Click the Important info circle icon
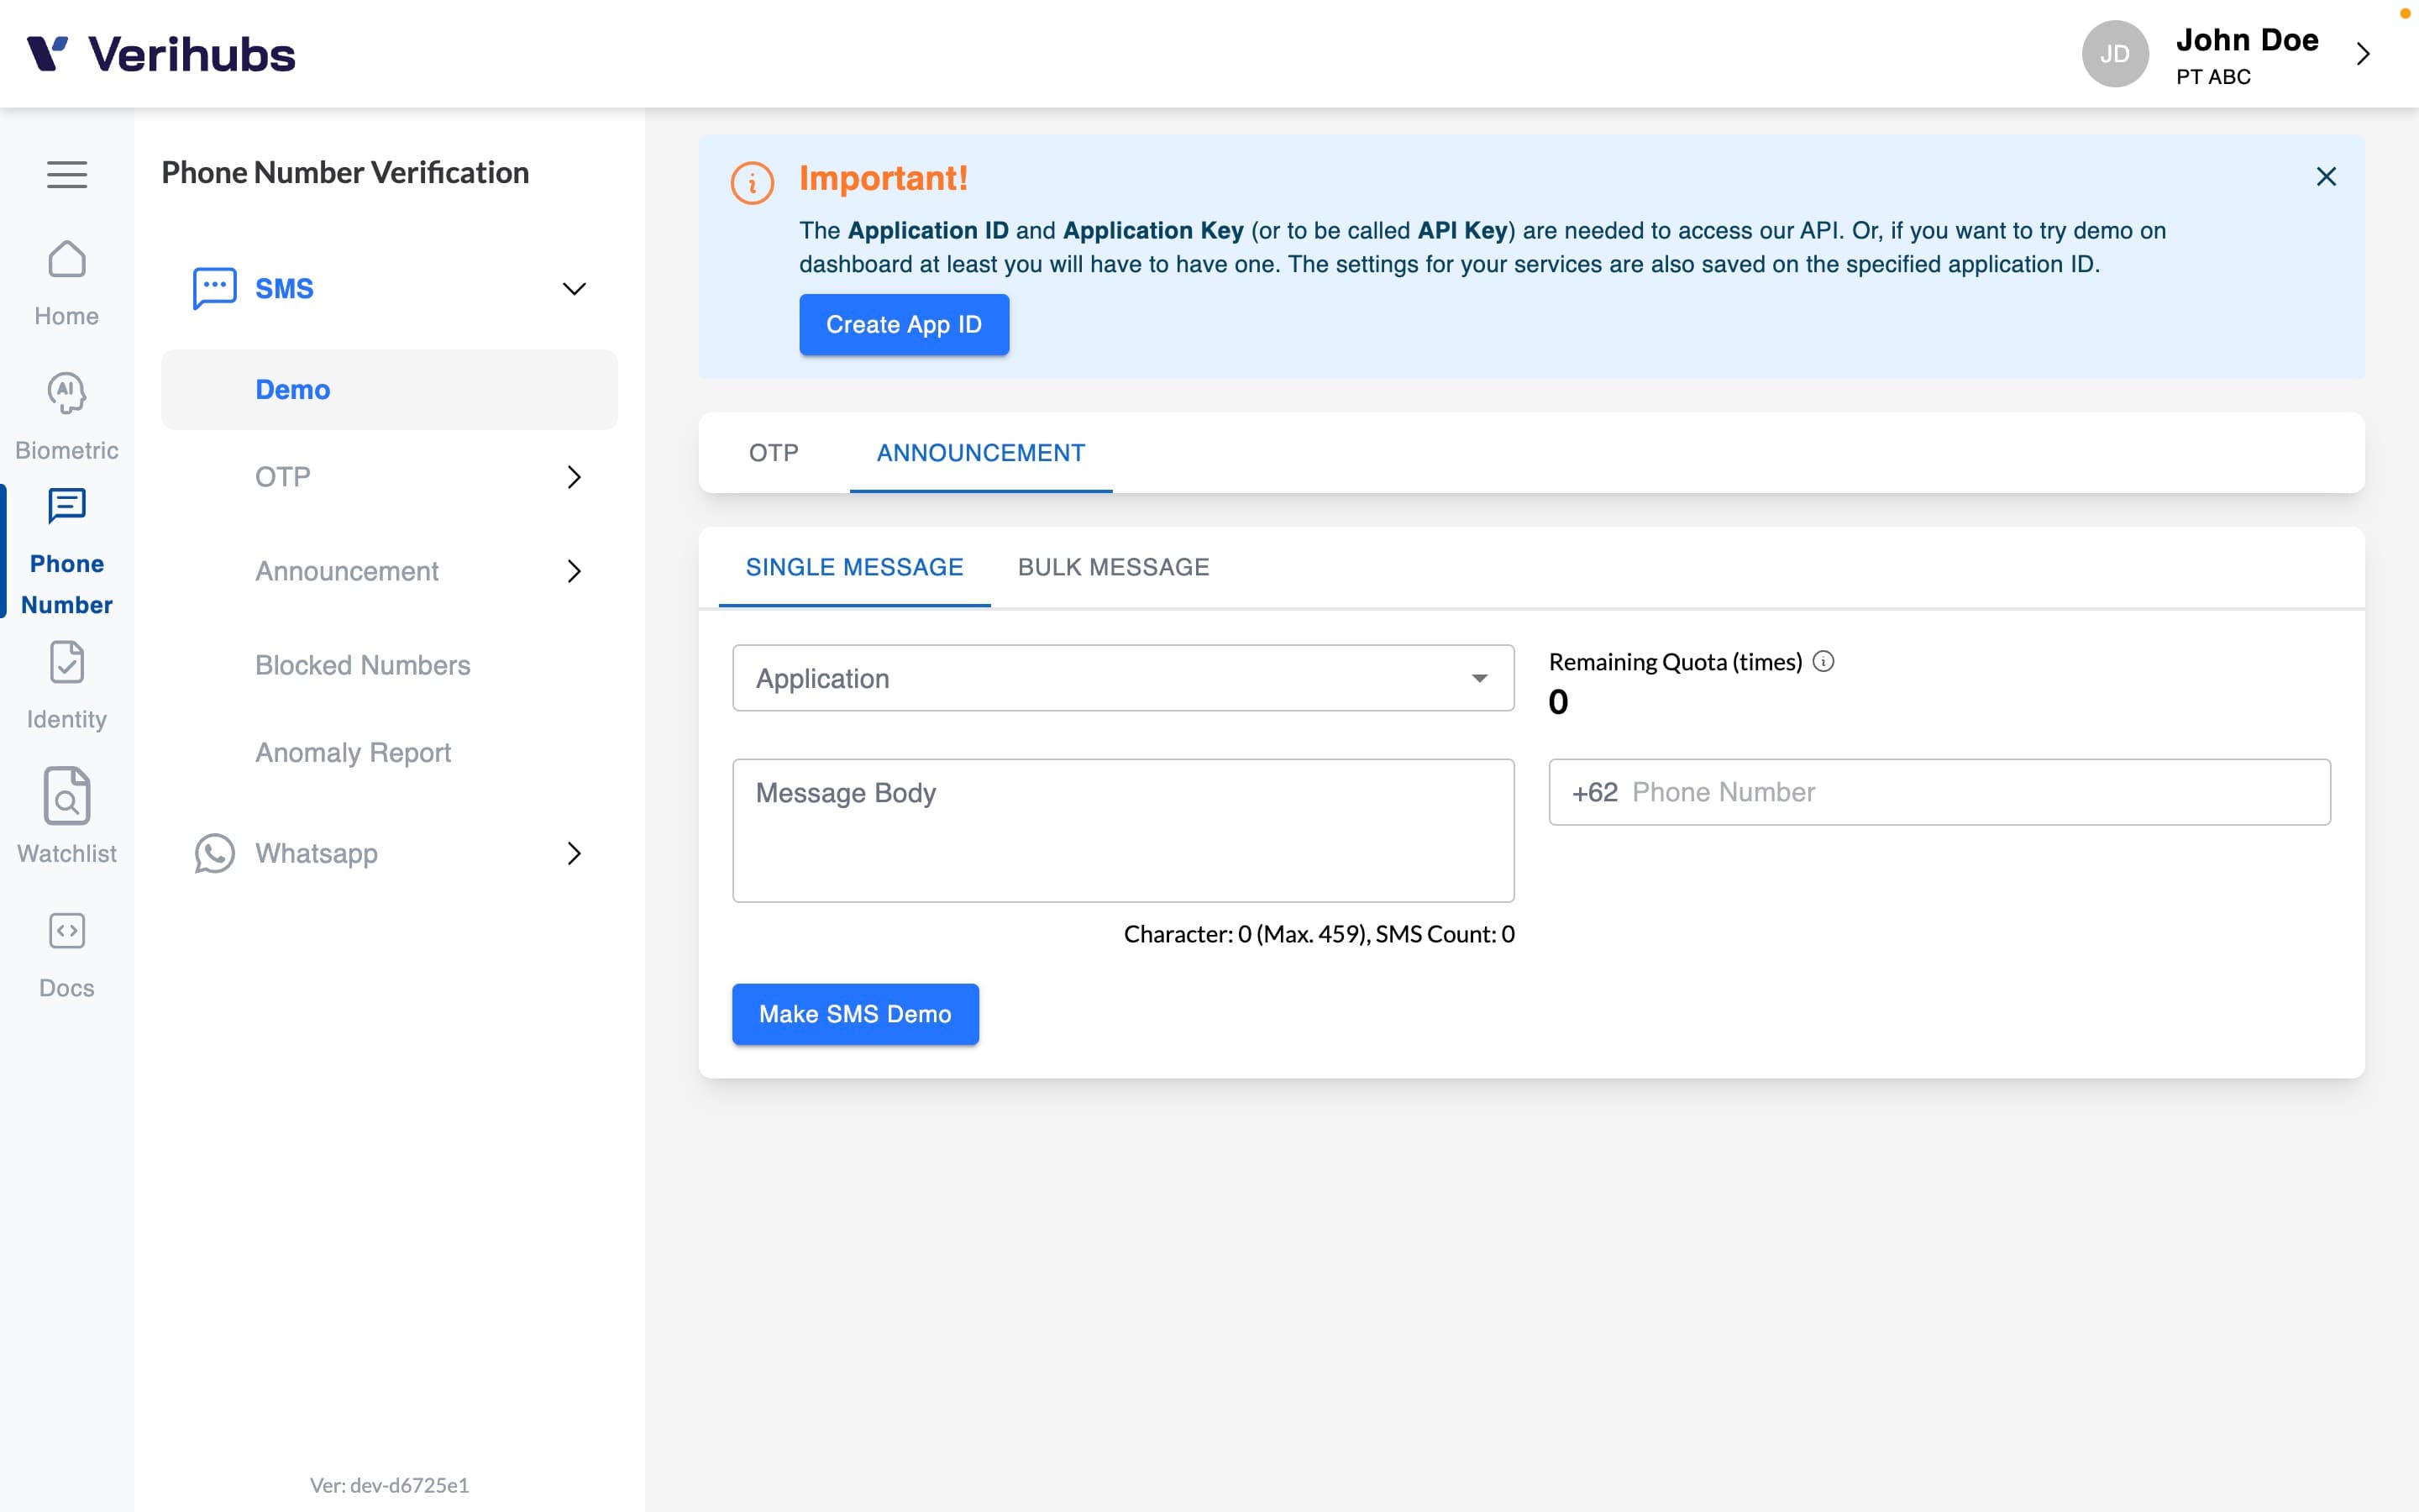Viewport: 2419px width, 1512px height. point(753,183)
